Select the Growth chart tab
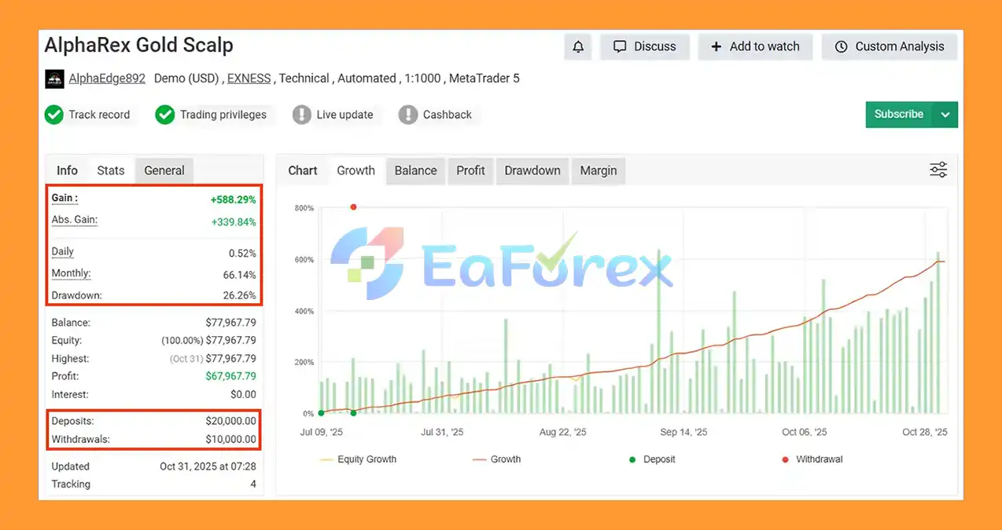 click(356, 170)
